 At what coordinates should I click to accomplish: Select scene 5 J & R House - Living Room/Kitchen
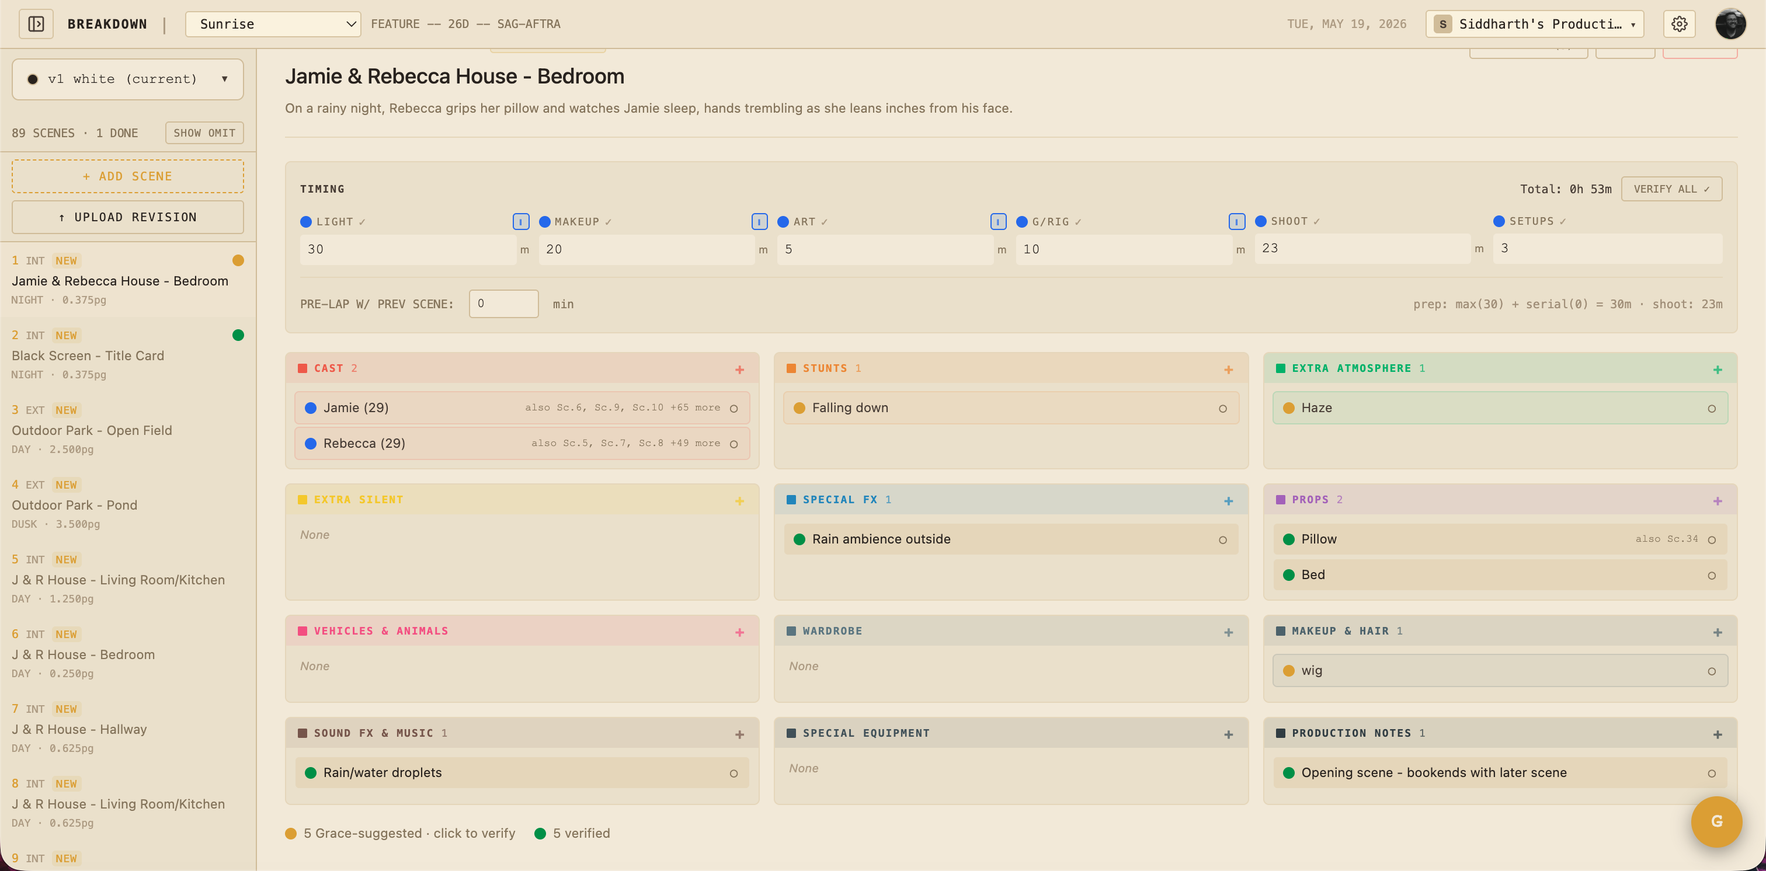[127, 579]
